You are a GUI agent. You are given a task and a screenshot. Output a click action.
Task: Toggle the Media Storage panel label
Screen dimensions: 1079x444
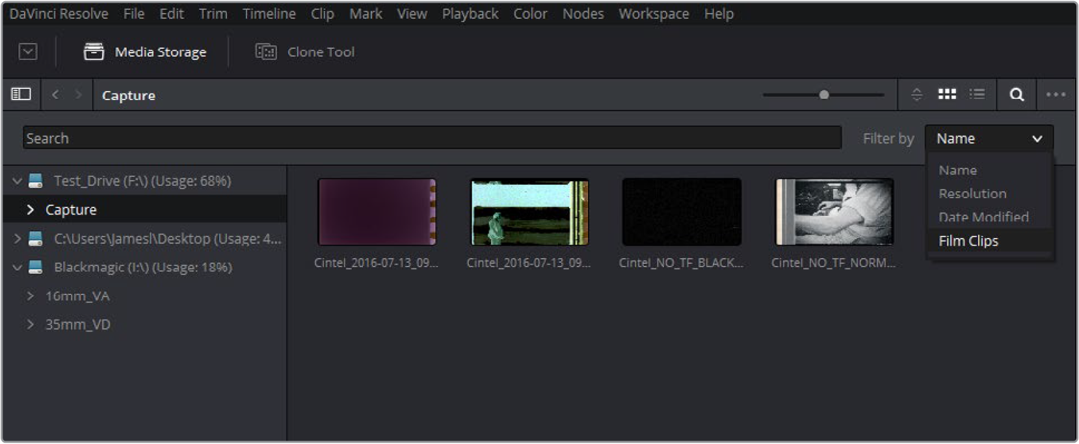point(161,52)
